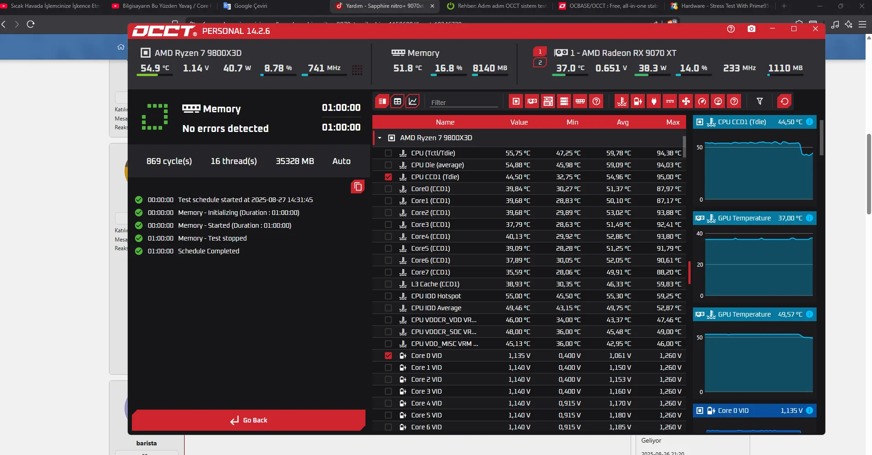Sort the table by the Name column
Image resolution: width=872 pixels, height=455 pixels.
pyautogui.click(x=445, y=122)
